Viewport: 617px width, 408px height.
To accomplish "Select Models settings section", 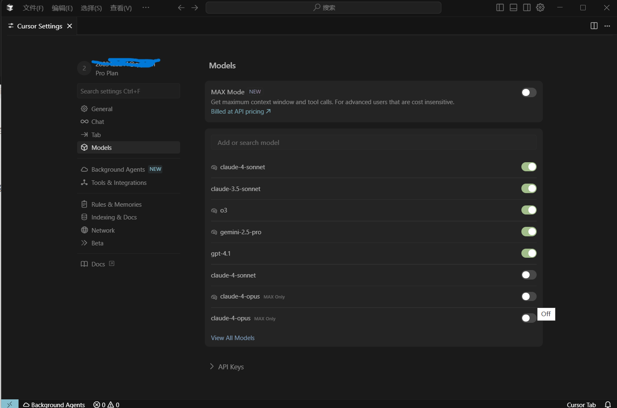I will tap(129, 147).
